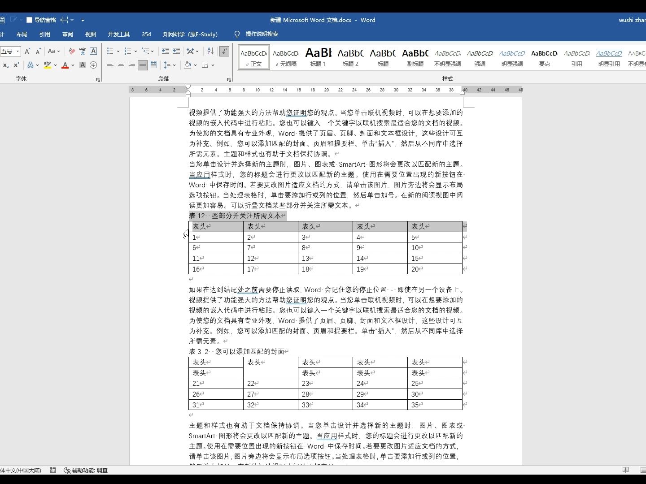Apply Phonetic Guide (wén/文) icon
646x484 pixels.
[x=83, y=51]
